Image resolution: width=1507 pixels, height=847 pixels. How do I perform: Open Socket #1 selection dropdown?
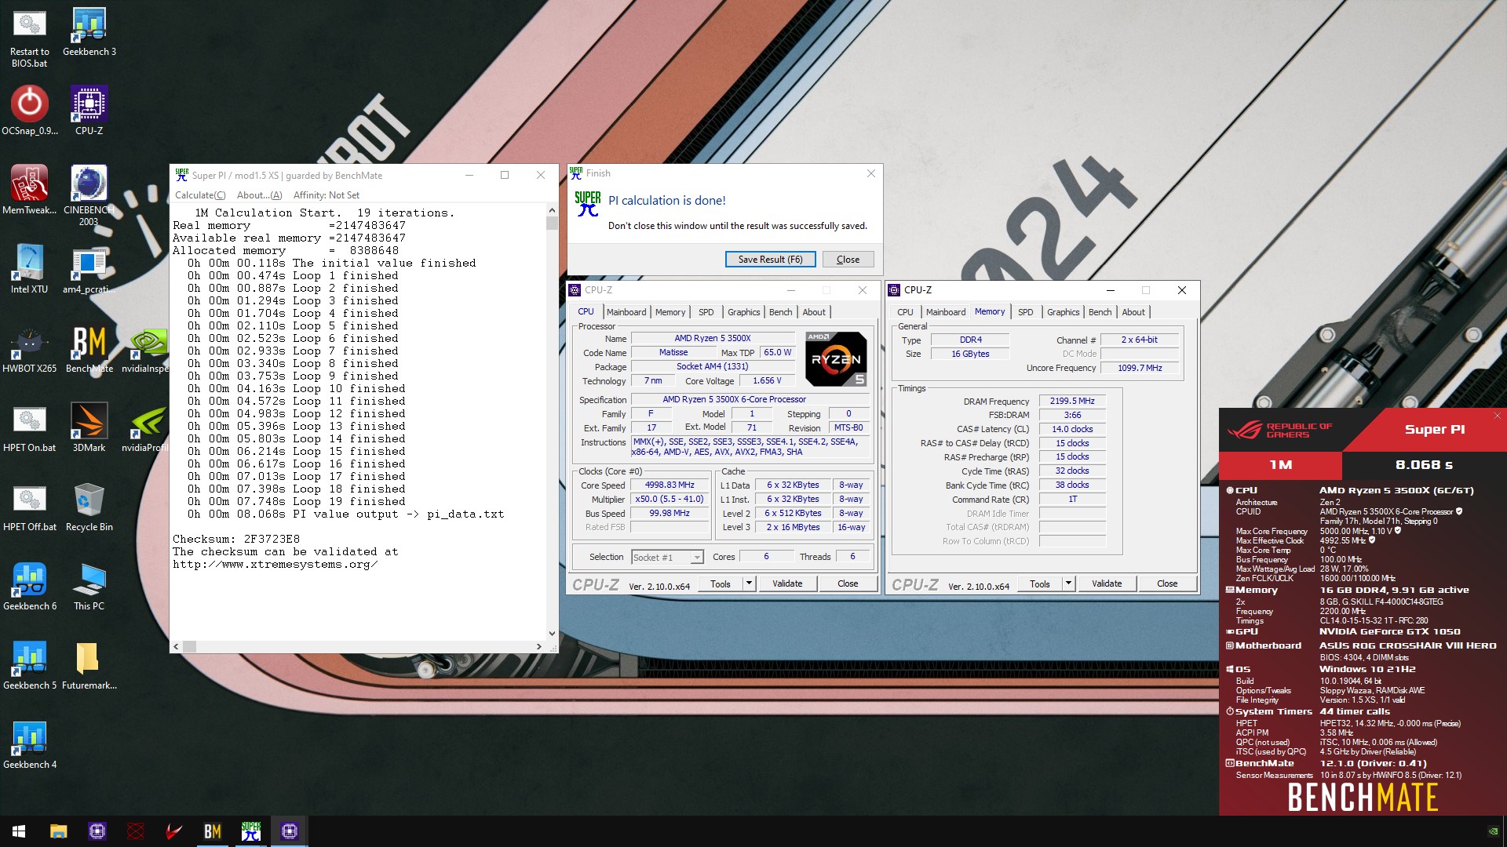[666, 557]
